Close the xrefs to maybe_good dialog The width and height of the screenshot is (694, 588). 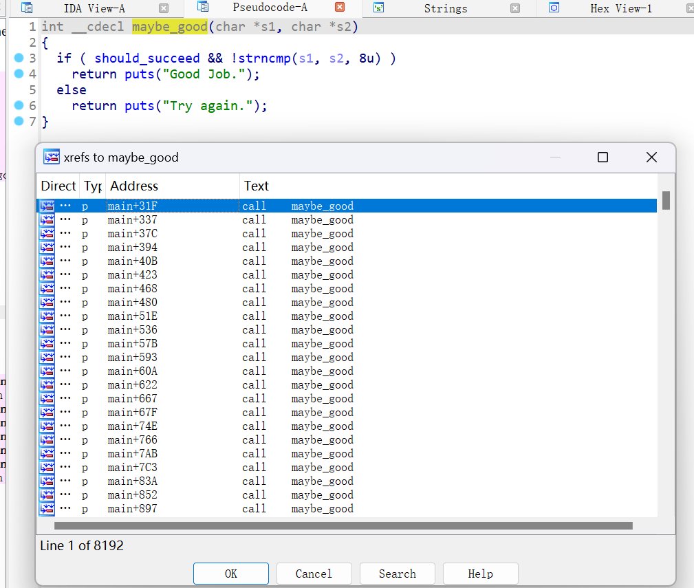(651, 157)
